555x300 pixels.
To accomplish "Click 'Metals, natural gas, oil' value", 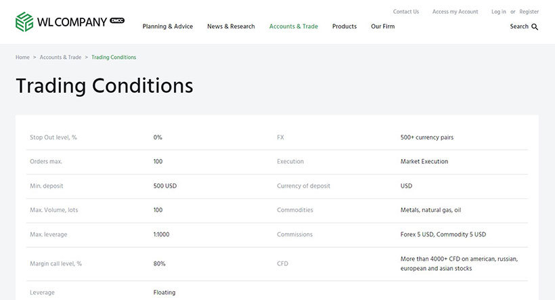I will (430, 210).
